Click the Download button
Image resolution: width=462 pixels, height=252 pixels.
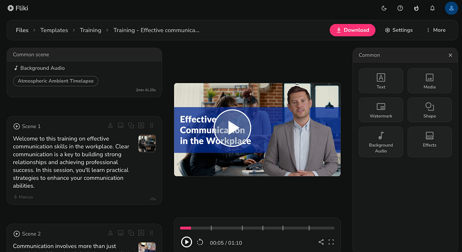point(352,30)
